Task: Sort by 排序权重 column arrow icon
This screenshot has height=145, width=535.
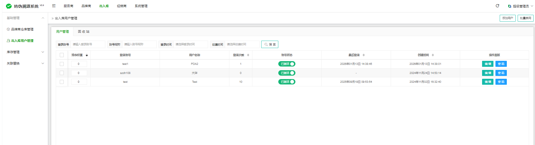Action: pyautogui.click(x=87, y=55)
